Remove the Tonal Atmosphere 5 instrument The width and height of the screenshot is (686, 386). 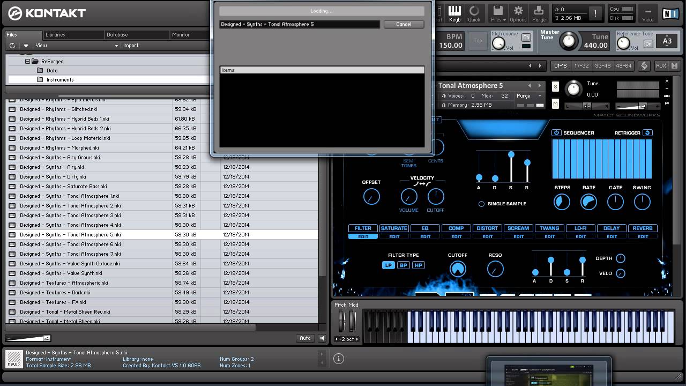click(667, 81)
